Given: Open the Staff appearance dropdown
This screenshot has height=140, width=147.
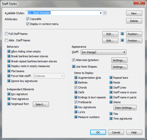Looking at the screenshot, I should pos(104,52).
